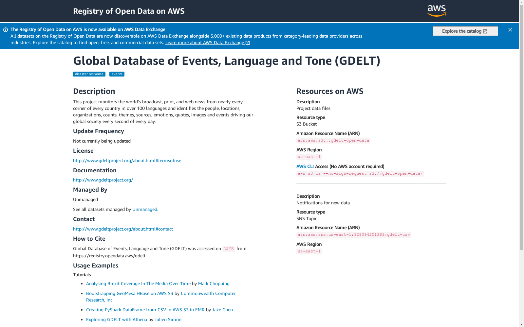The image size is (524, 327).
Task: Open the AWS CLI link
Action: (305, 166)
